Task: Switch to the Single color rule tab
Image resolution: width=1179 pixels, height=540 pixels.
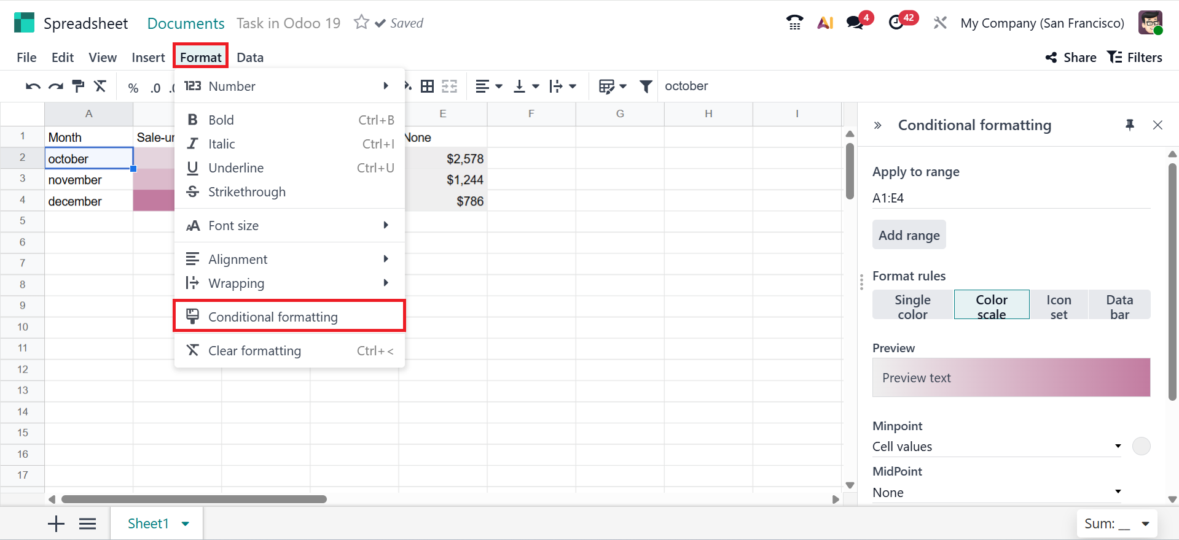Action: click(x=913, y=305)
